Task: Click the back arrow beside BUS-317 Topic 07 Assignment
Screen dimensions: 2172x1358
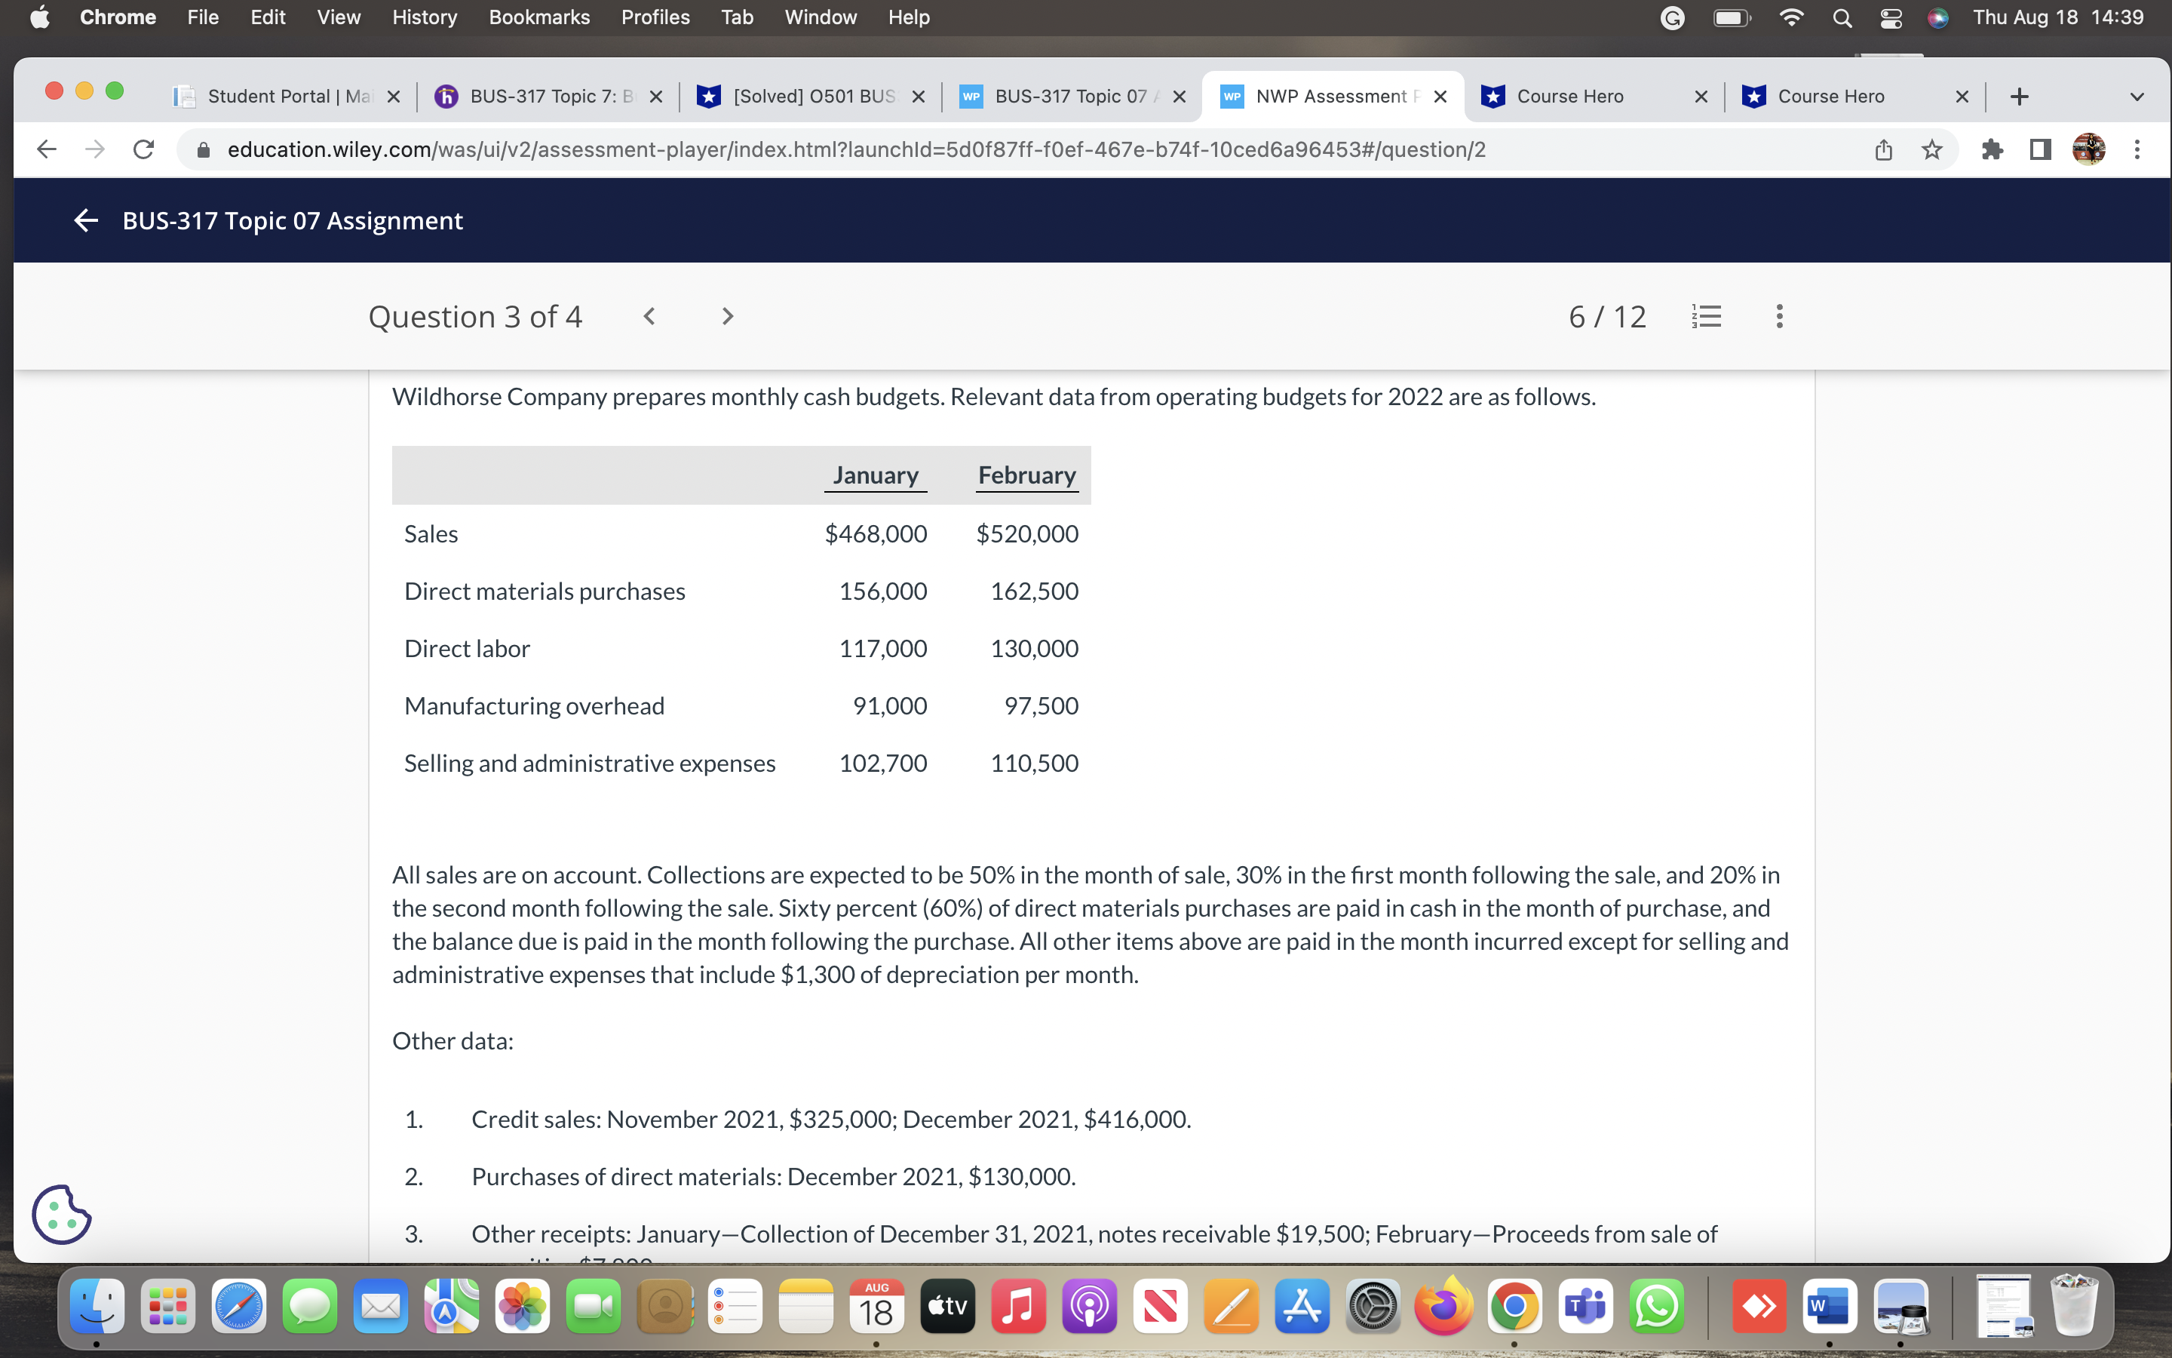Action: [85, 220]
